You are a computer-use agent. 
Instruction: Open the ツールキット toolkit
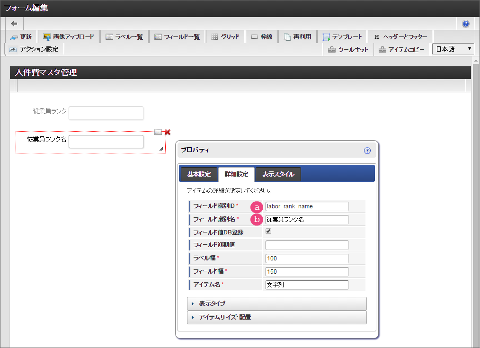pos(348,49)
